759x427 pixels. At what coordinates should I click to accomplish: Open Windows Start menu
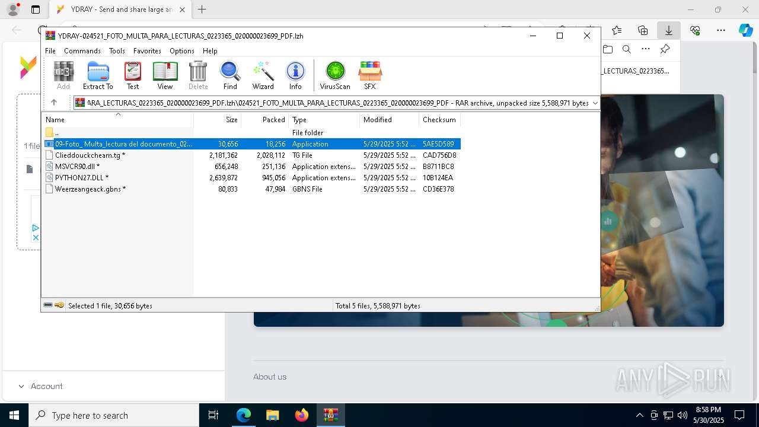pos(14,415)
